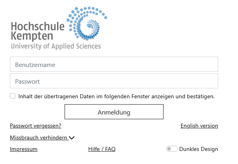This screenshot has width=238, height=164.
Task: Follow the 'Passwort vergessen?' link
Action: [36, 126]
